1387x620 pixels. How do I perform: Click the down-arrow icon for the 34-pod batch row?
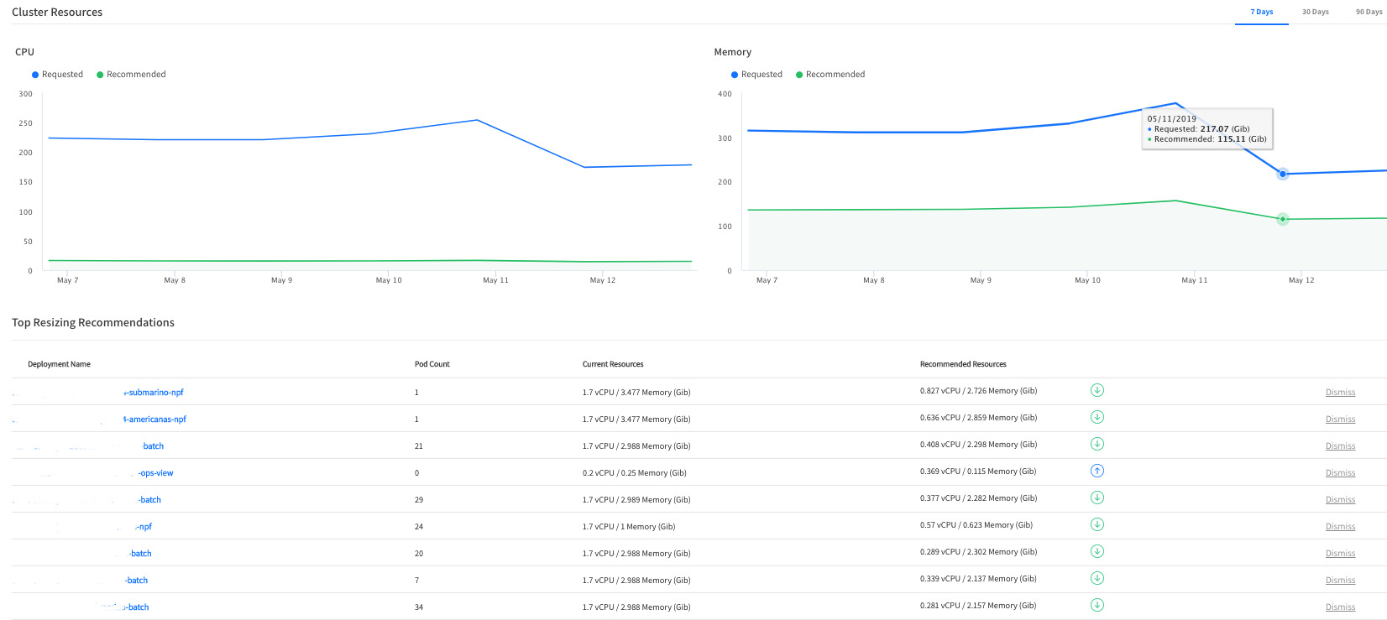pos(1097,605)
